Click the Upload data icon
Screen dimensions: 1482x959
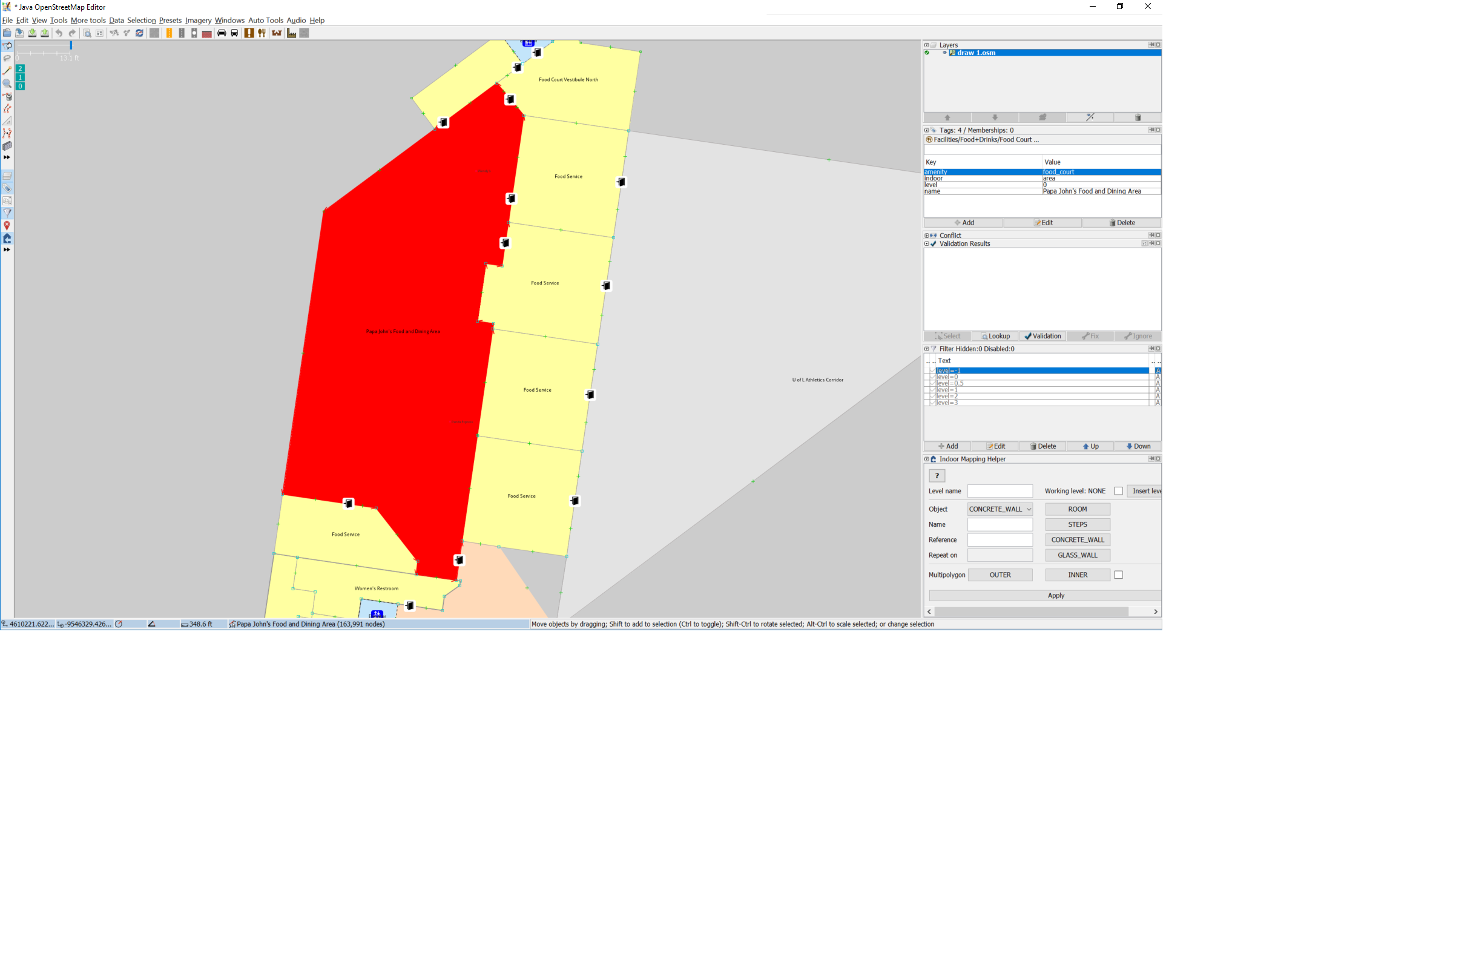pos(45,33)
